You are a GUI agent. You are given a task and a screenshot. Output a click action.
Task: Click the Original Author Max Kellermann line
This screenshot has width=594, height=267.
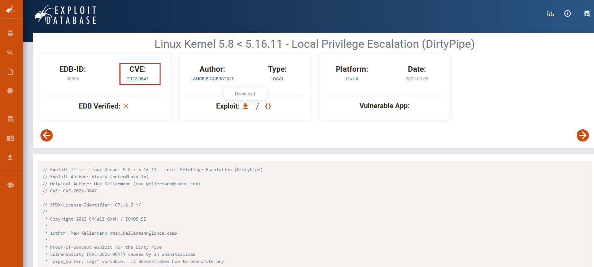pos(121,184)
